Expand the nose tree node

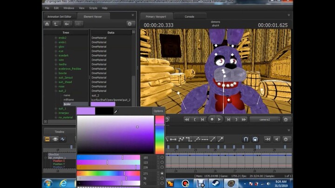56,86
